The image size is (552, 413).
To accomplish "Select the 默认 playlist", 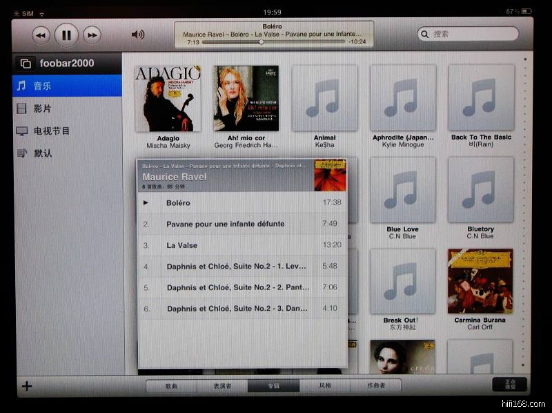I will (67, 153).
